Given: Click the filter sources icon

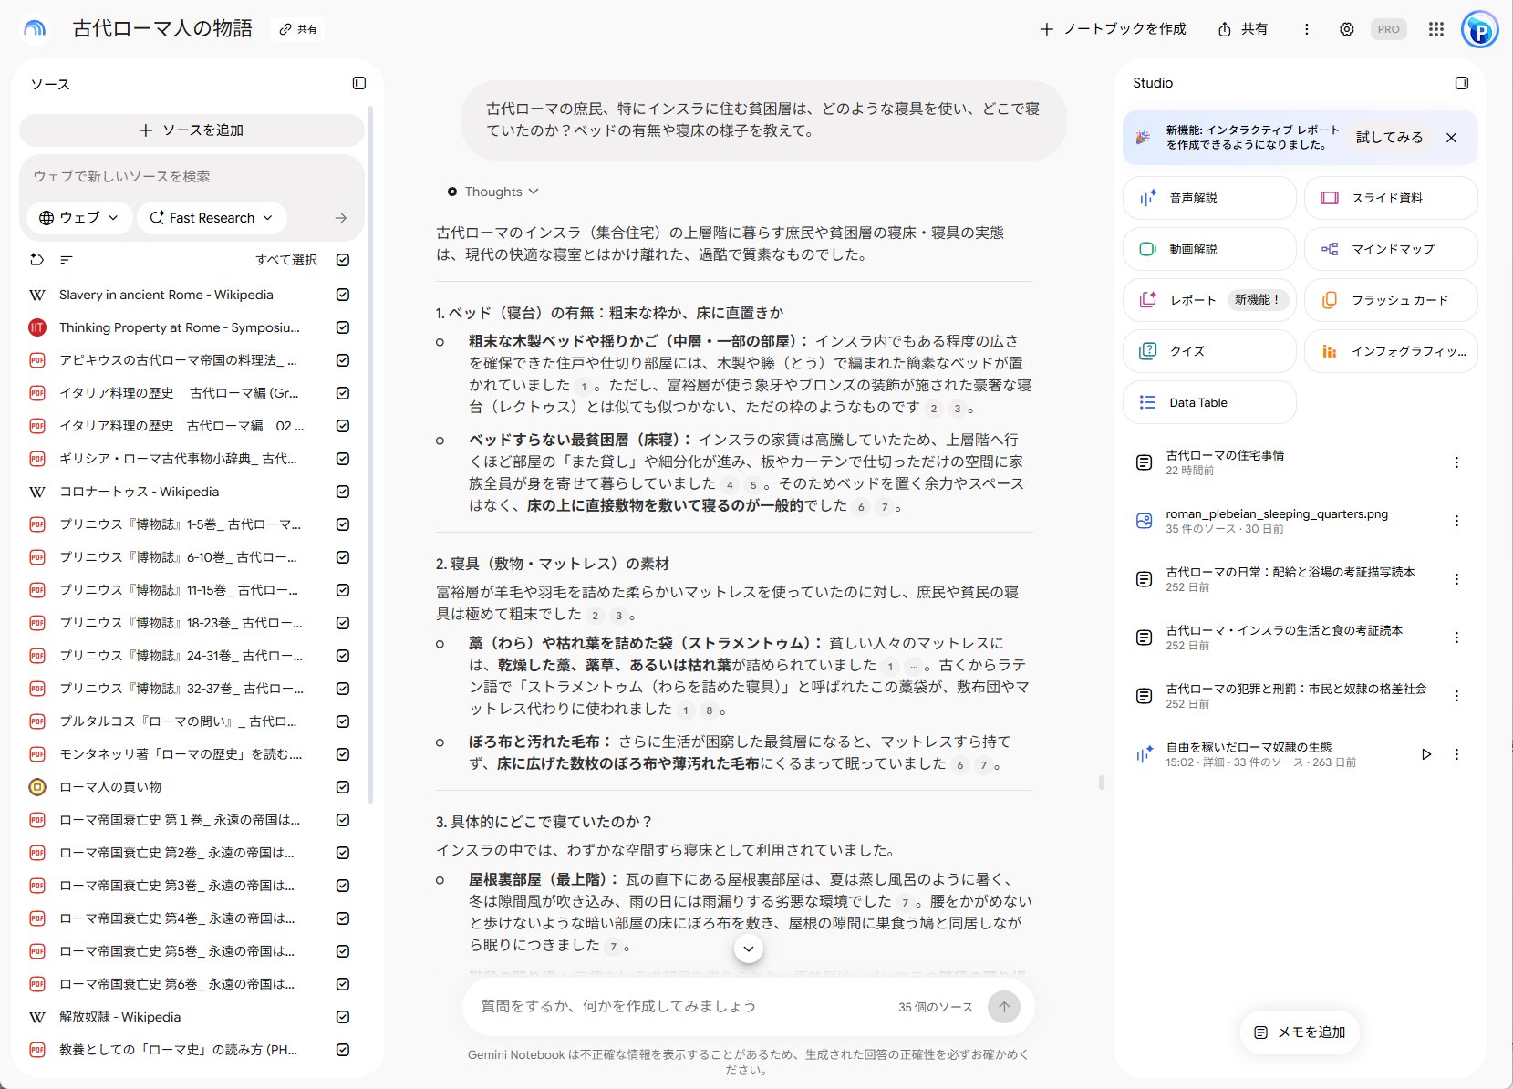Looking at the screenshot, I should [x=66, y=260].
